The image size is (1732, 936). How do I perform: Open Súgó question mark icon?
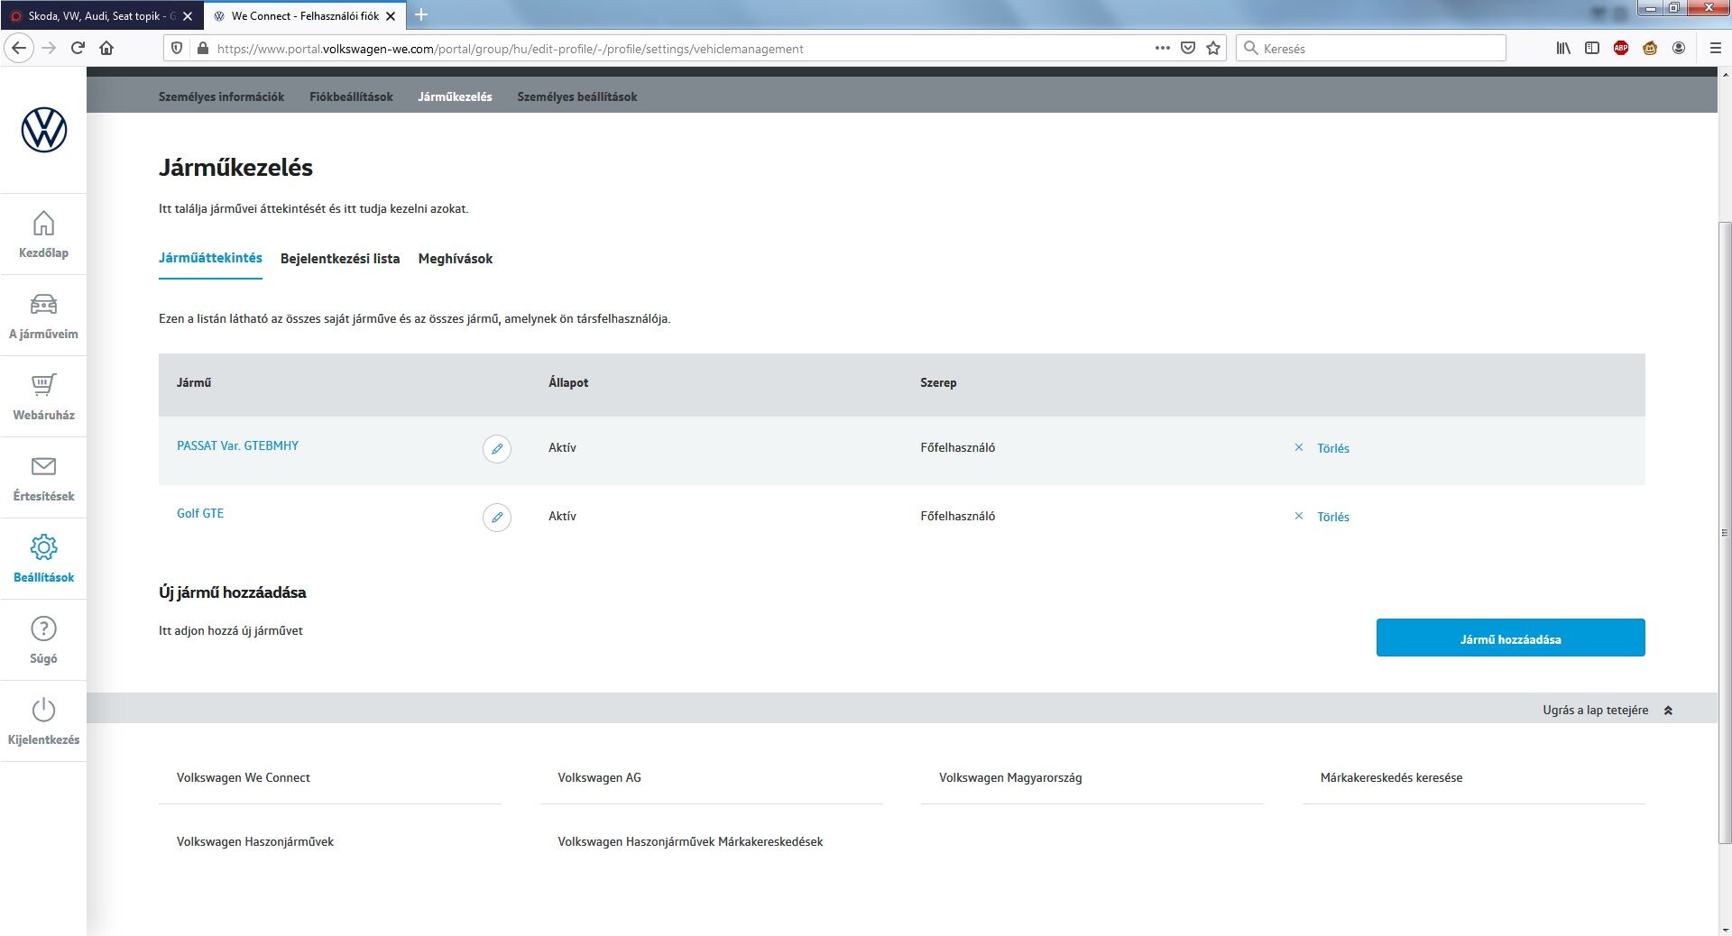(x=43, y=629)
